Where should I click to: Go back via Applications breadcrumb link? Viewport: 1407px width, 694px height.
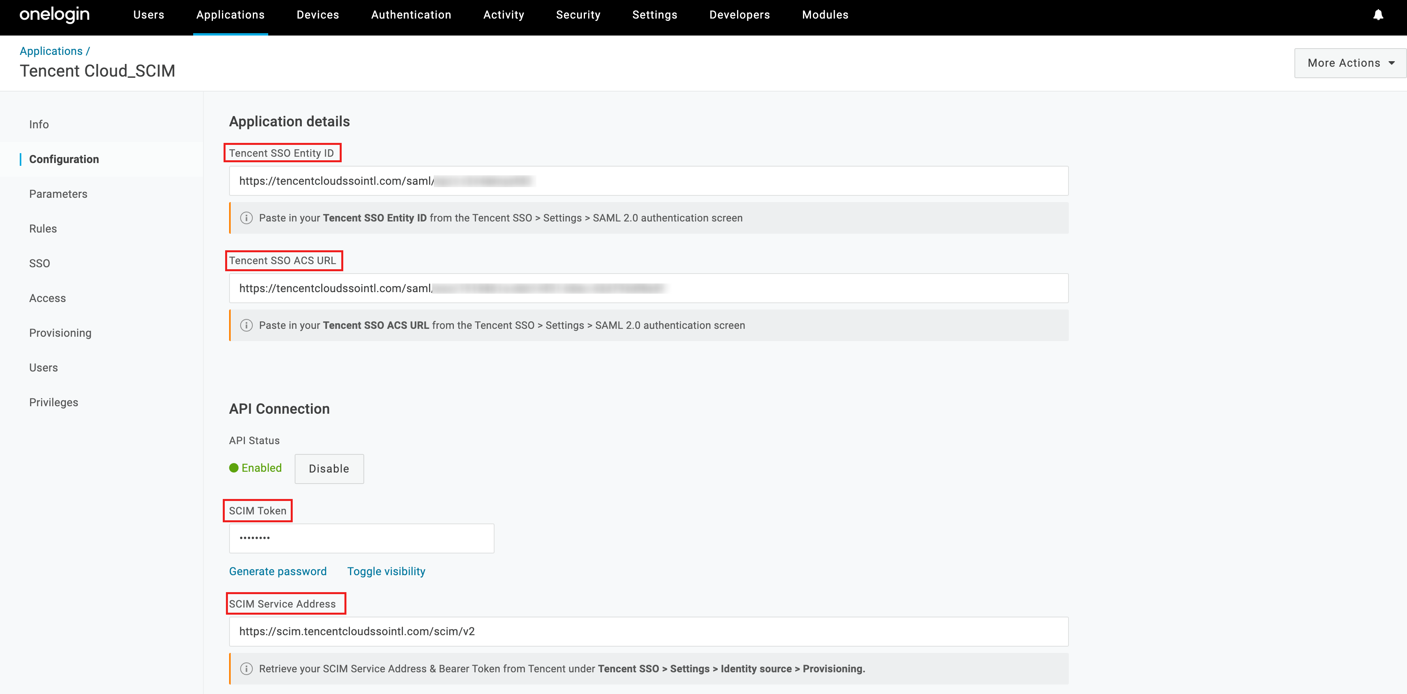coord(51,51)
